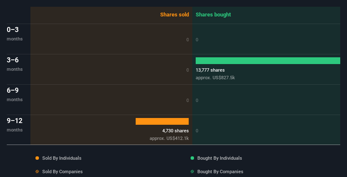This screenshot has height=177, width=347.
Task: Click the Sold By Companies legend label
Action: [x=63, y=172]
